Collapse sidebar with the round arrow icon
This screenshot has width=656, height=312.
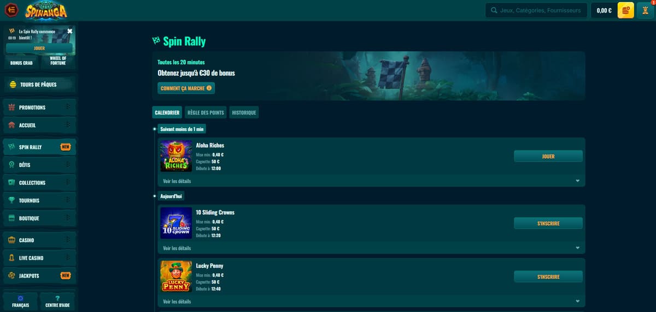[x=11, y=10]
